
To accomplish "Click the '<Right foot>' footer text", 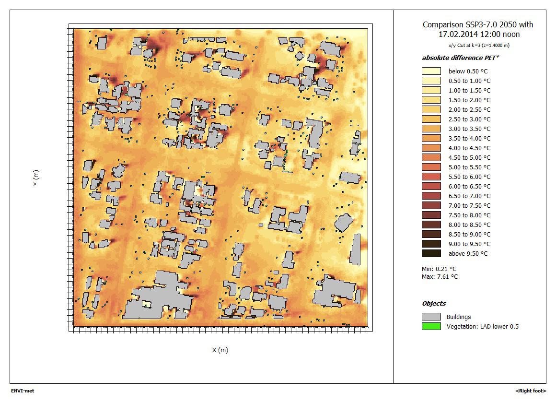I will click(x=531, y=391).
